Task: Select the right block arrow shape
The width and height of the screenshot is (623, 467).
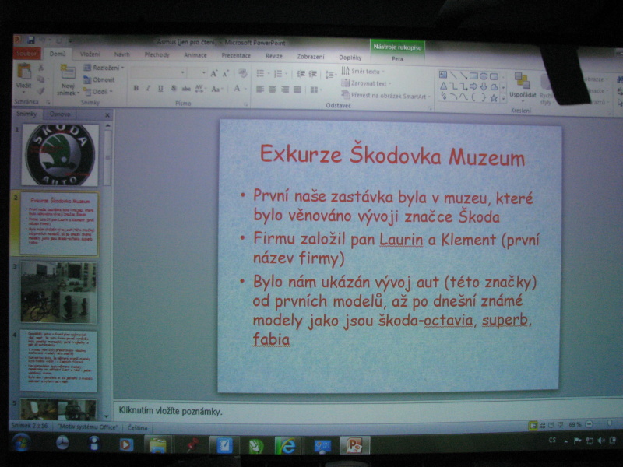Action: pyautogui.click(x=473, y=86)
